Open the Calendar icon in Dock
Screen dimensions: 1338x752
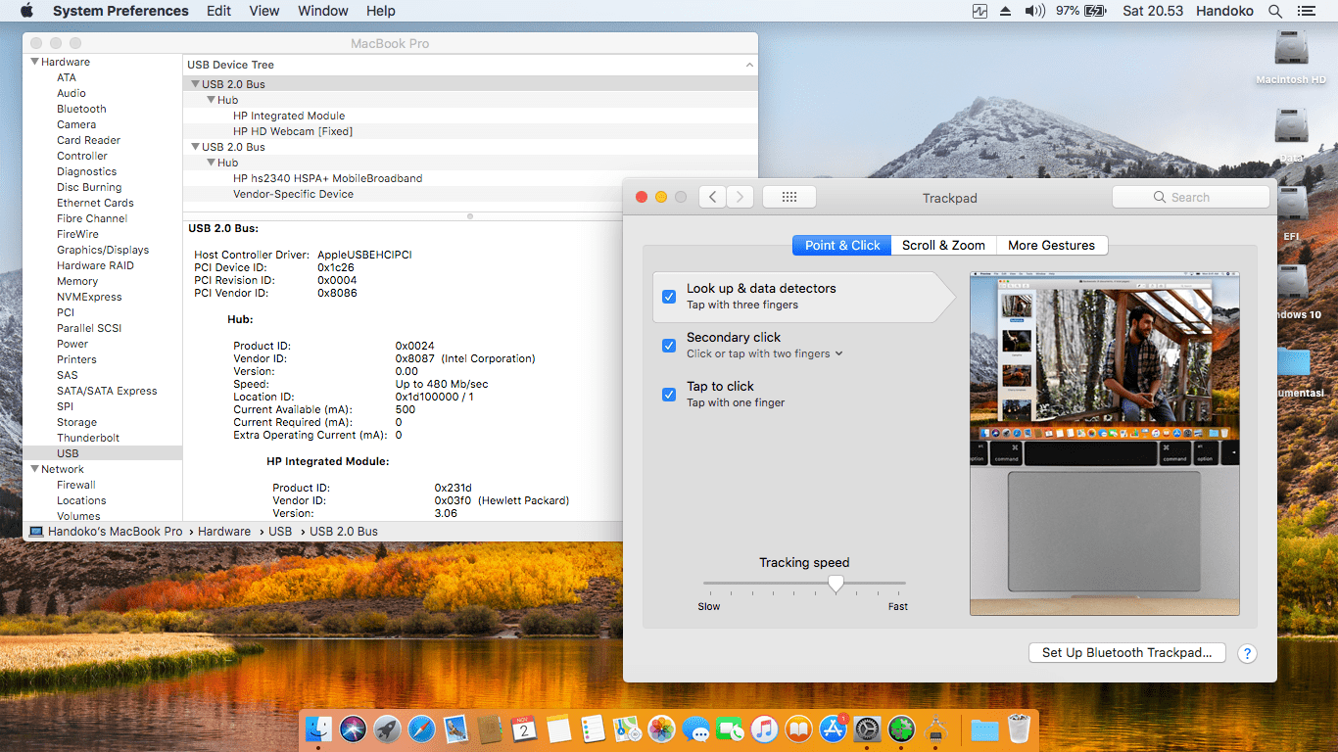click(524, 729)
